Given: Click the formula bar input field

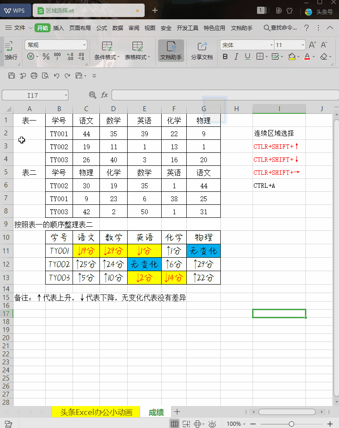Looking at the screenshot, I should tap(225, 95).
